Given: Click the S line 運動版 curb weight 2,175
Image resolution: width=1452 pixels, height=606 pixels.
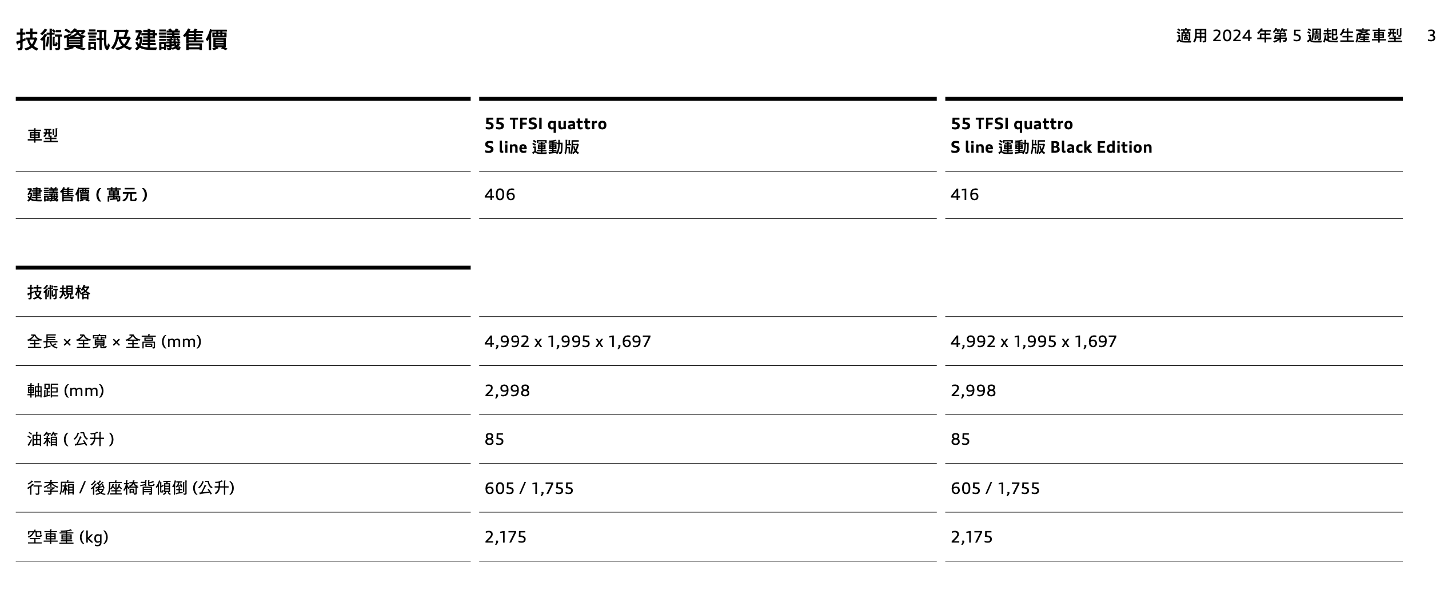Looking at the screenshot, I should [x=505, y=537].
